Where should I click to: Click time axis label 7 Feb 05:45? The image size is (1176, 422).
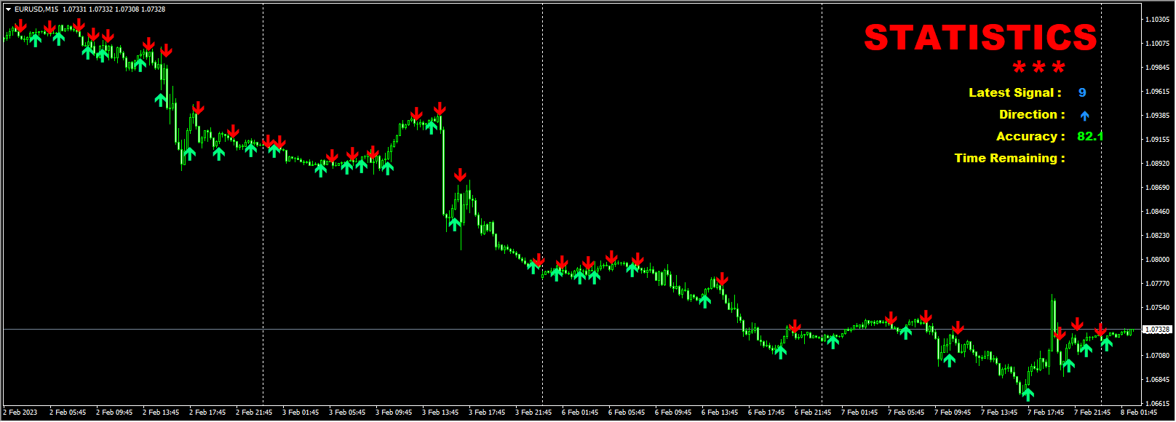coord(906,413)
